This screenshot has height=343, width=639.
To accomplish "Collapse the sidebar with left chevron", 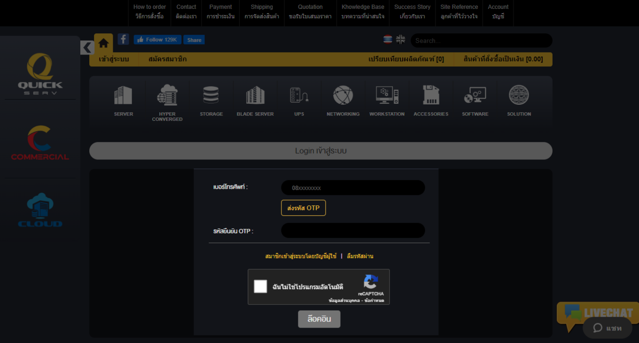I will [87, 47].
